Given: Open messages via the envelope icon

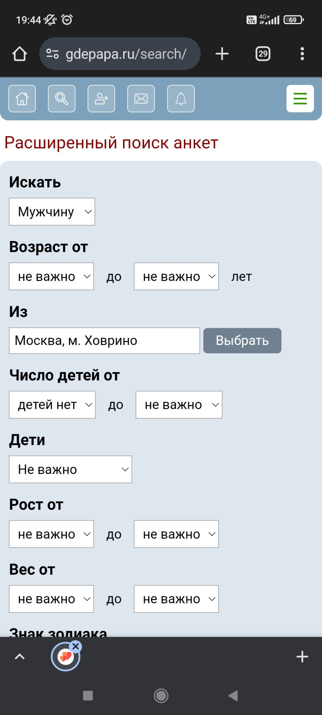Looking at the screenshot, I should (x=141, y=99).
